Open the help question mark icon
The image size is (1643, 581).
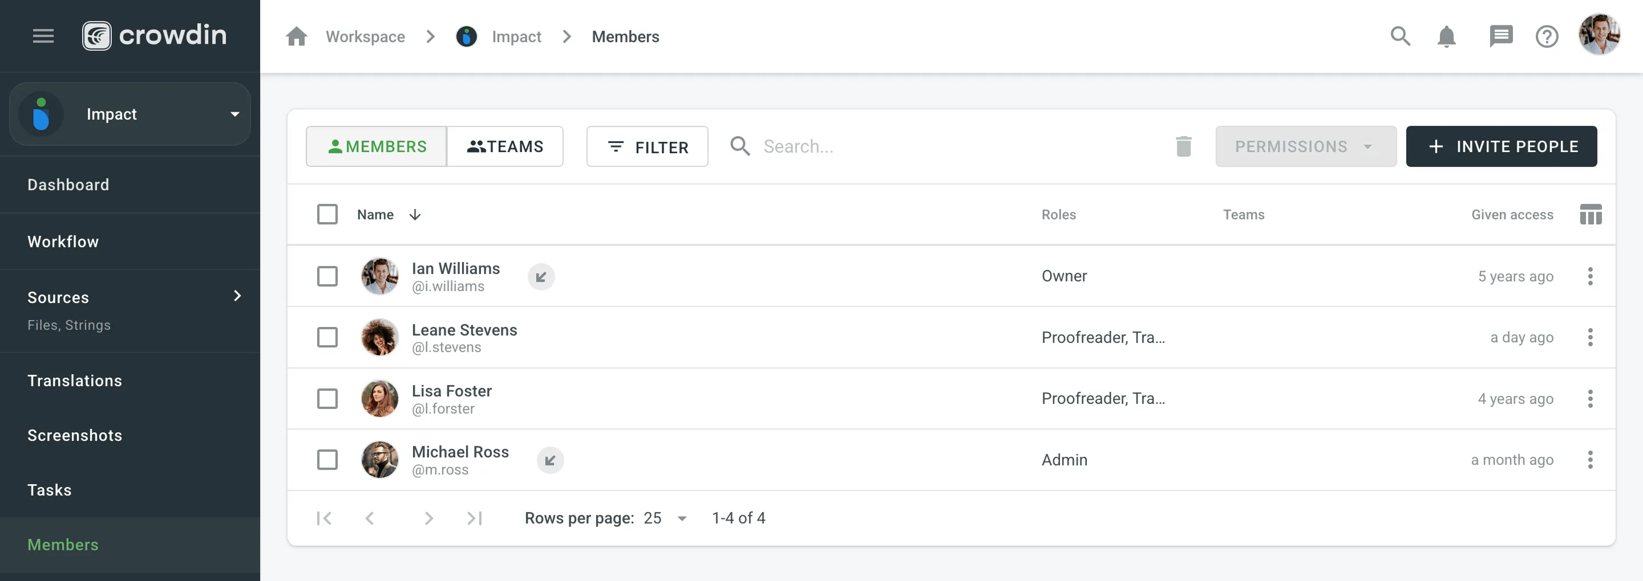point(1547,36)
